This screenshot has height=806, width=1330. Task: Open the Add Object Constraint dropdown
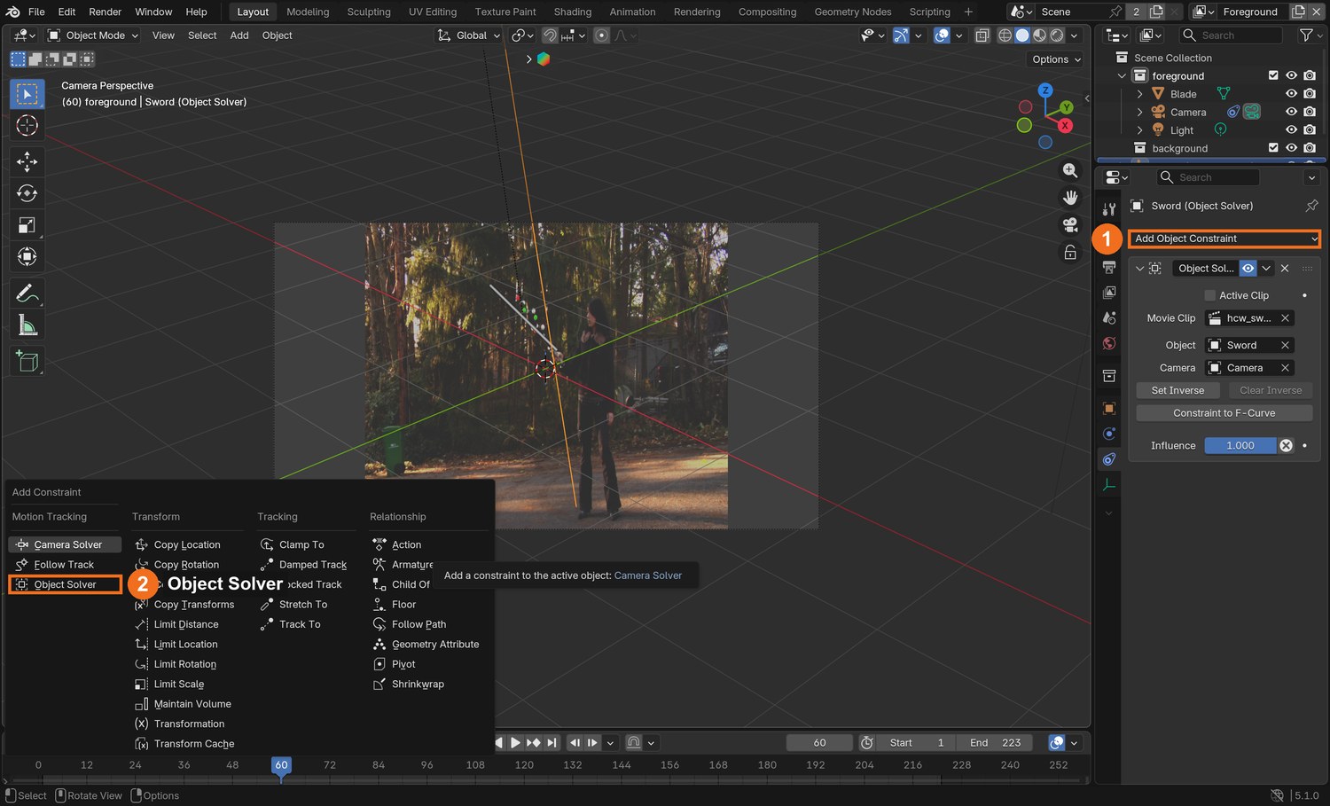pyautogui.click(x=1224, y=239)
